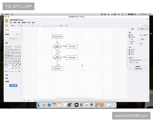
Task: Open the insert plus dropdown in toolbar
Action: pos(62,26)
